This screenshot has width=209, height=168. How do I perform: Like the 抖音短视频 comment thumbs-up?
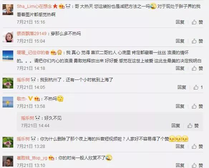[197, 147]
